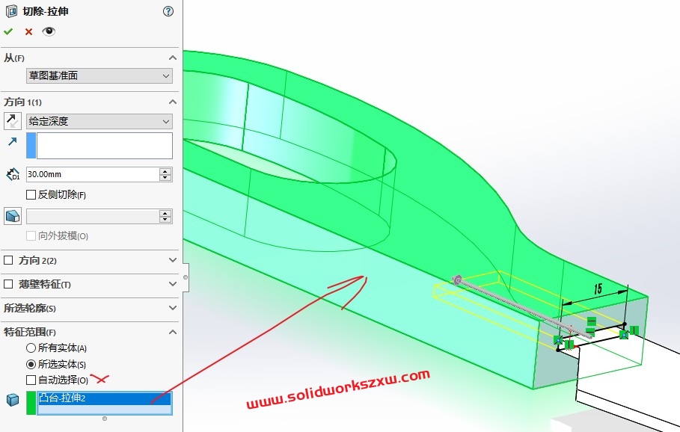Toggle the detailed preview eye icon
Image resolution: width=680 pixels, height=432 pixels.
[x=49, y=31]
